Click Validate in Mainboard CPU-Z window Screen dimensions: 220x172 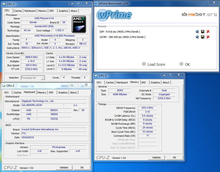(64, 167)
